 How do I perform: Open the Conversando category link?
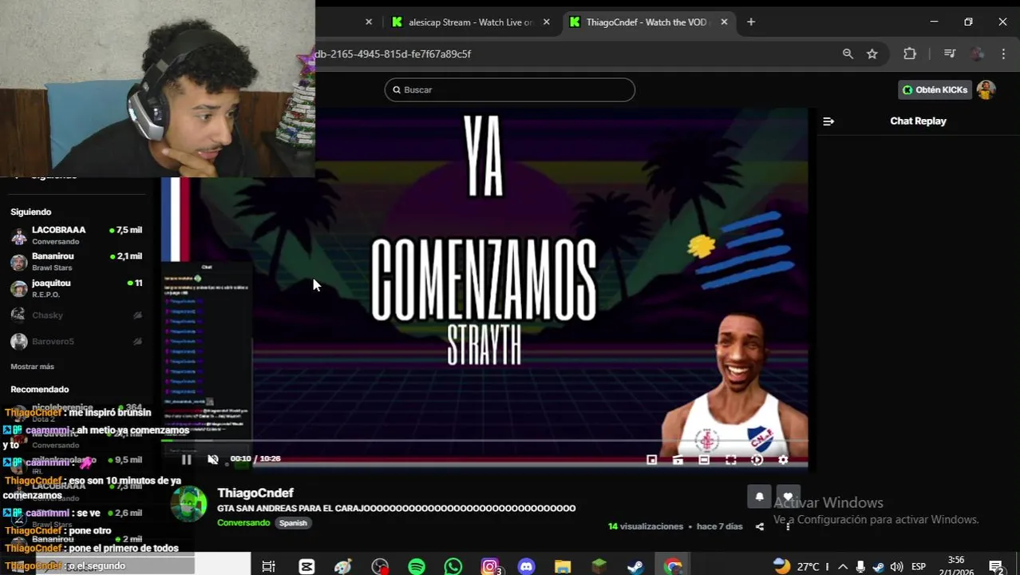pos(243,523)
